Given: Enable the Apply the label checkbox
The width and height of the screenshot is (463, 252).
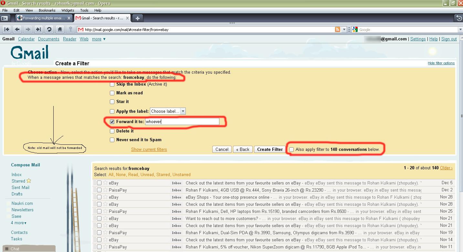Looking at the screenshot, I should pyautogui.click(x=112, y=111).
